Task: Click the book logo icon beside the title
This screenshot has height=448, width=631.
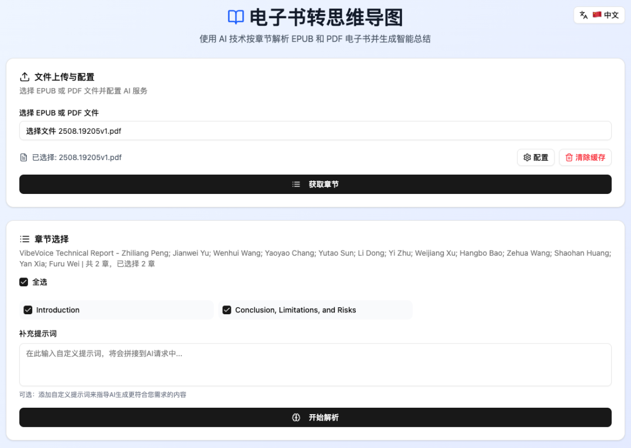Action: [x=236, y=18]
